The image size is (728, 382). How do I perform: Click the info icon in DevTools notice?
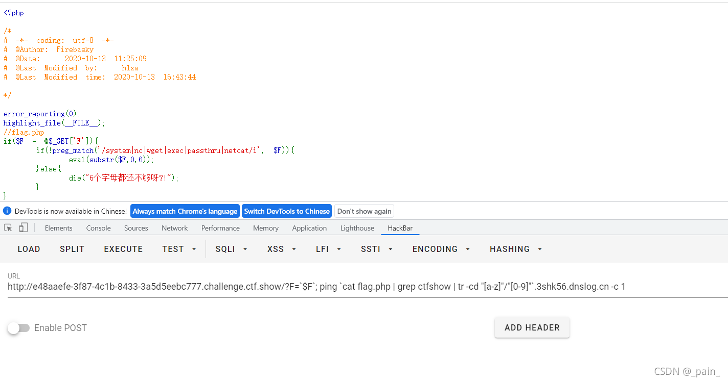pyautogui.click(x=7, y=211)
